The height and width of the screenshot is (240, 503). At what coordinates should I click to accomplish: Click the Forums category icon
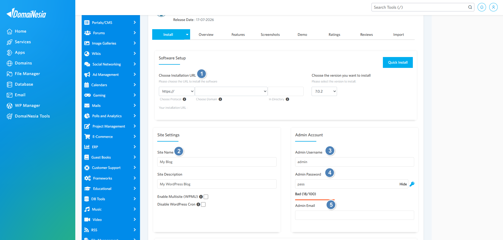click(x=88, y=33)
